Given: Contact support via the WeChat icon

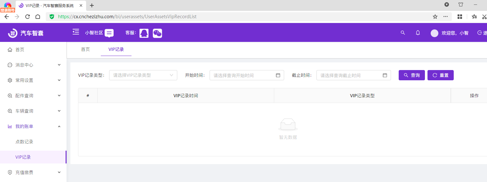Looking at the screenshot, I should [157, 33].
